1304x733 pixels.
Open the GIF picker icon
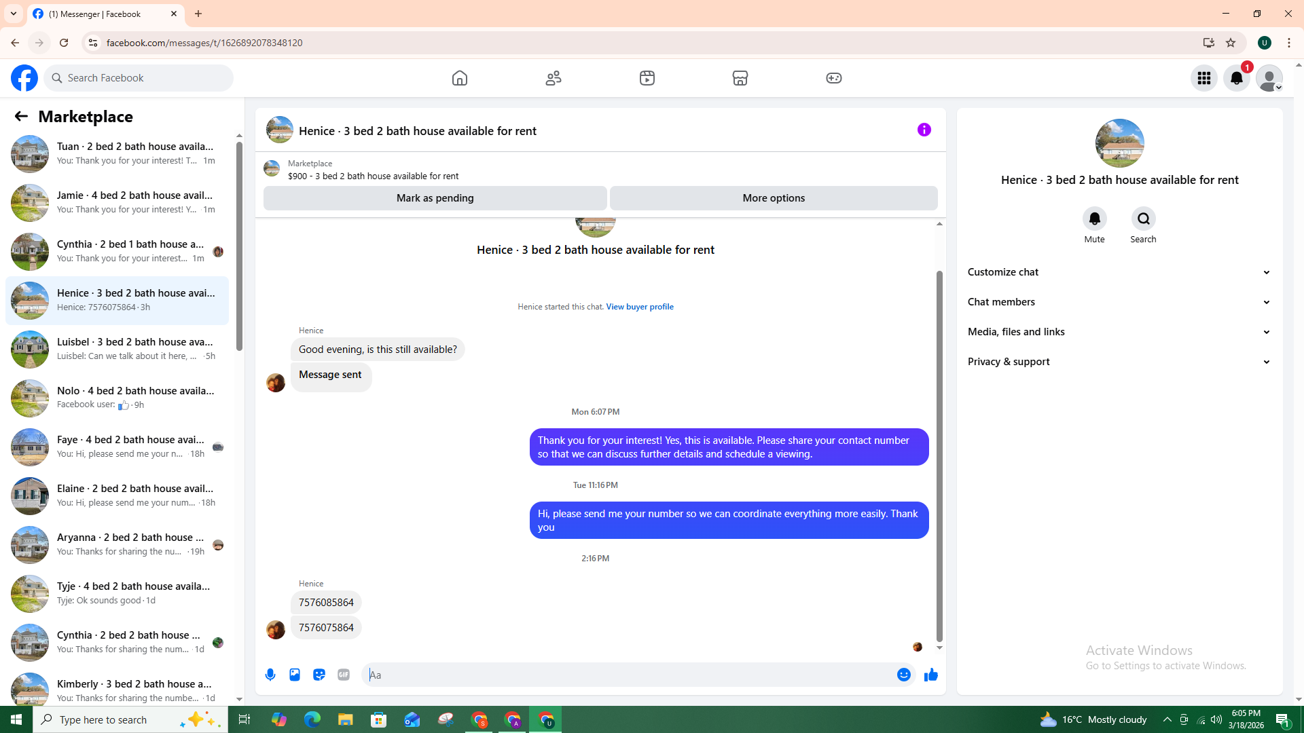coord(344,675)
